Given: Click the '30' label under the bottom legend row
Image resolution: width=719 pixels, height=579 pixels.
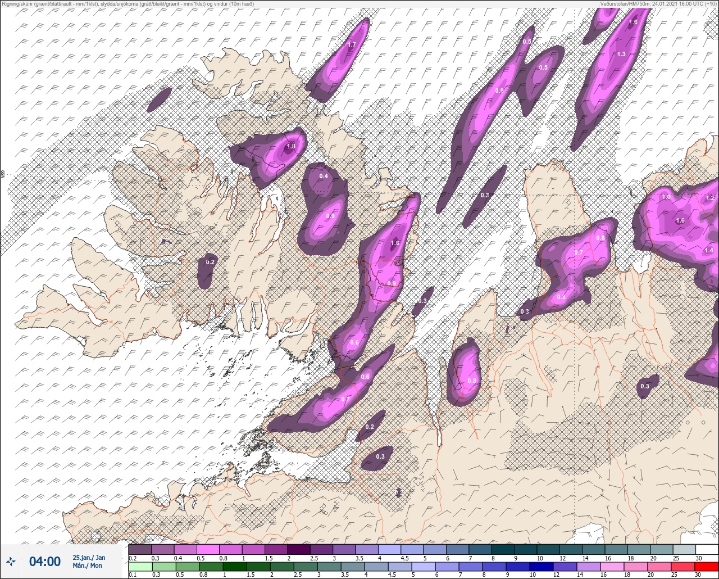Looking at the screenshot, I should [699, 575].
